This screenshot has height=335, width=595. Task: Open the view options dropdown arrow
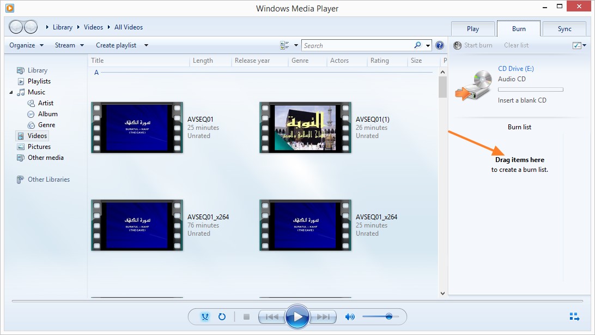point(296,45)
